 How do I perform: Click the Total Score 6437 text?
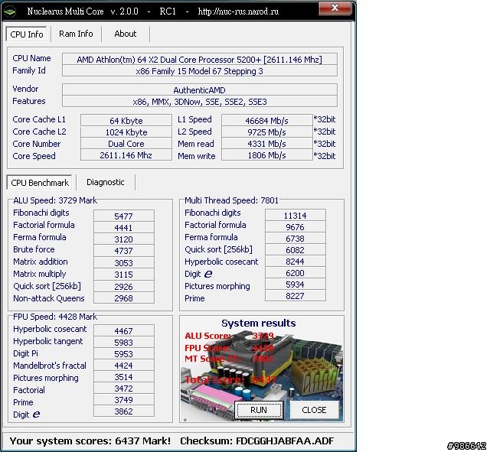pos(230,380)
